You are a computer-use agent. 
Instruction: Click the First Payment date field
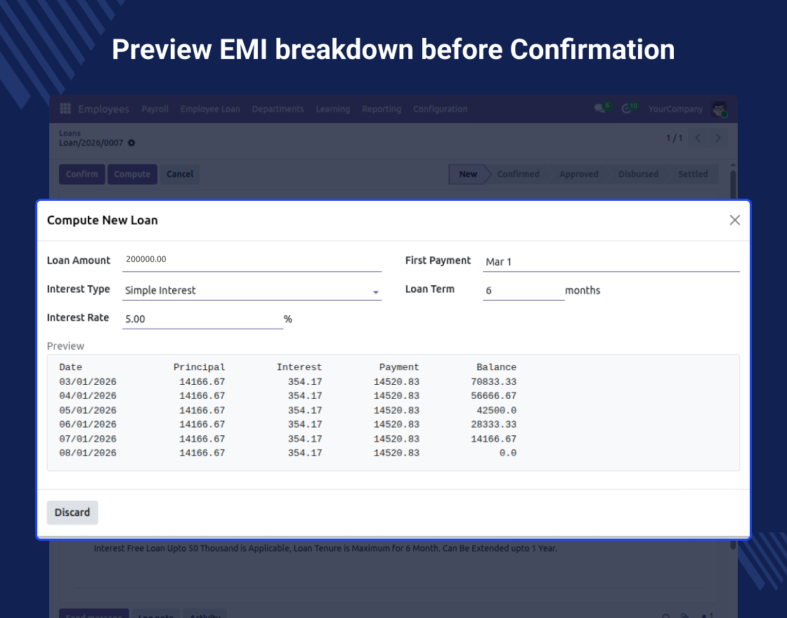611,262
